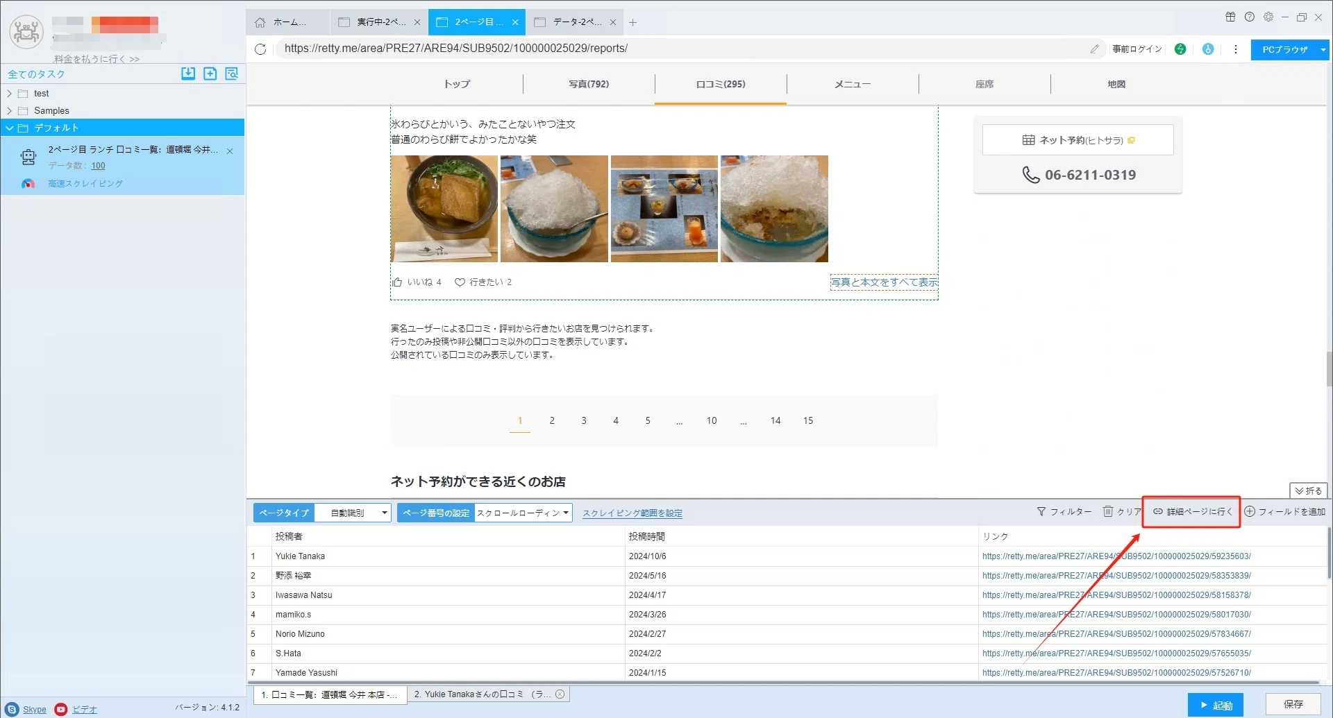Open the メニュー page tab
The width and height of the screenshot is (1333, 718).
click(x=853, y=84)
